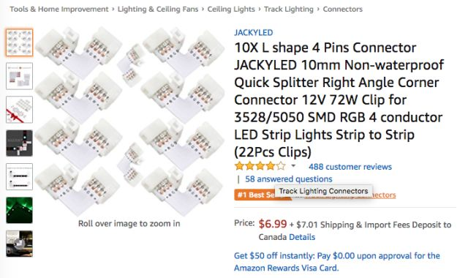
Task: Play the product video thumbnail
Action: click(20, 244)
